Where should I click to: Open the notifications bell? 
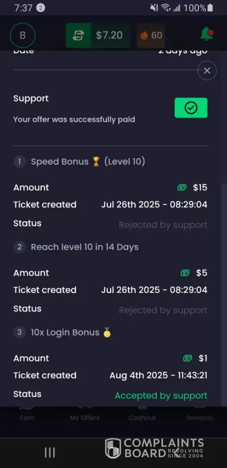[207, 34]
